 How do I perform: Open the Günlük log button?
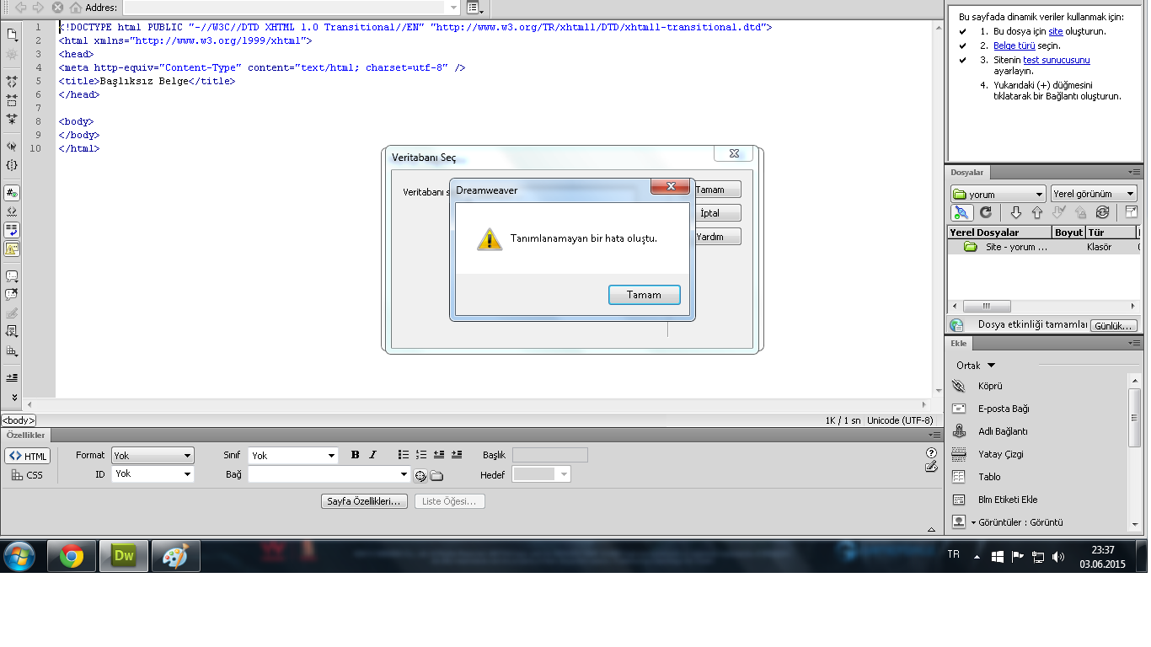coord(1114,325)
